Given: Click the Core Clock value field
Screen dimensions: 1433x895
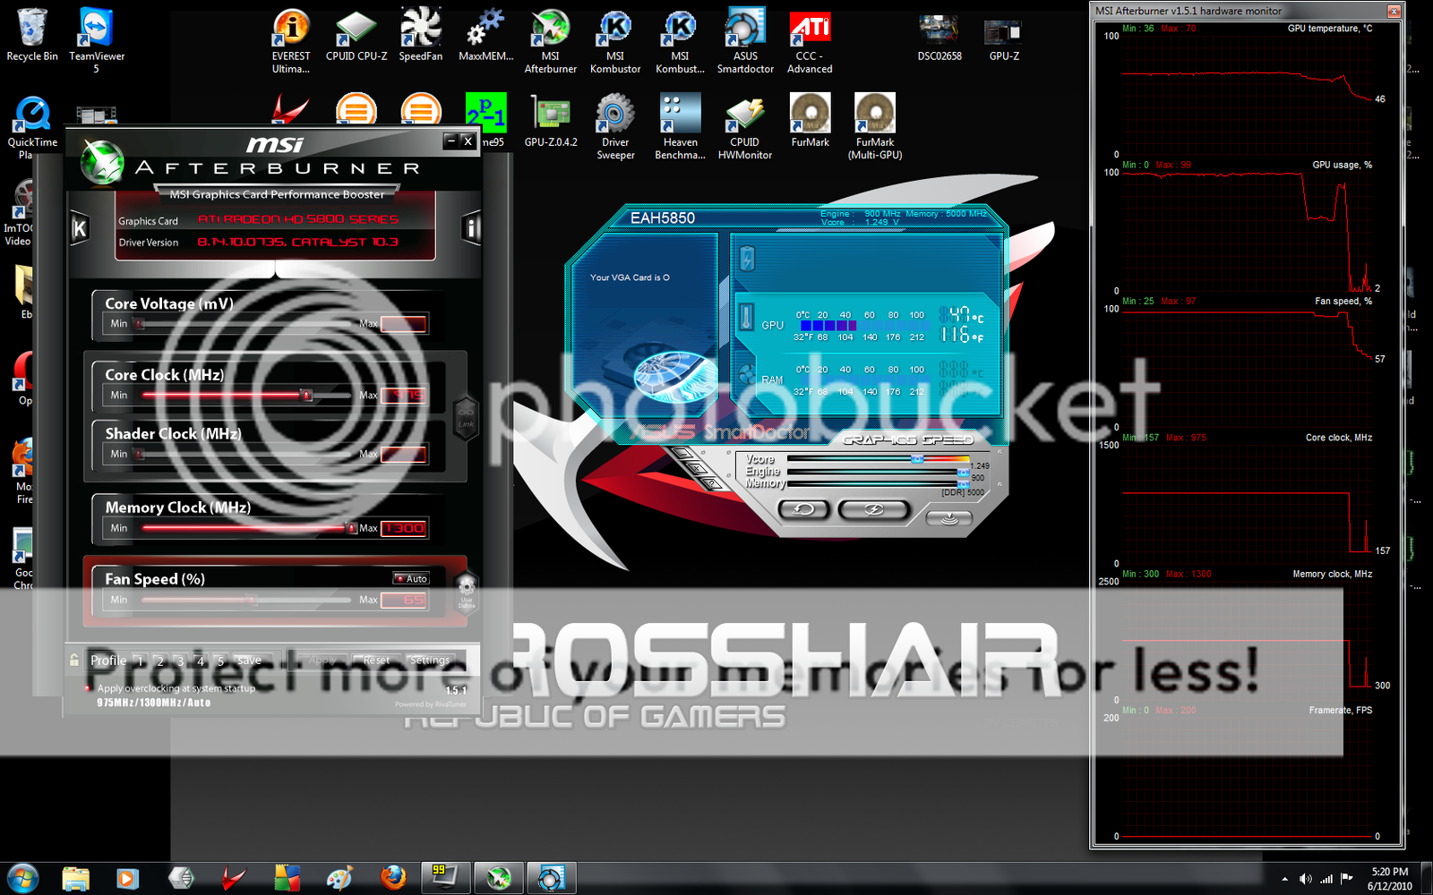Looking at the screenshot, I should click(x=404, y=395).
